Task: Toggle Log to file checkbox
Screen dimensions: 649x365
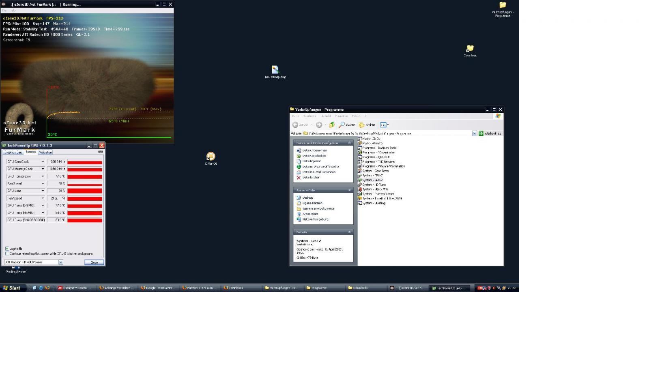Action: point(7,249)
